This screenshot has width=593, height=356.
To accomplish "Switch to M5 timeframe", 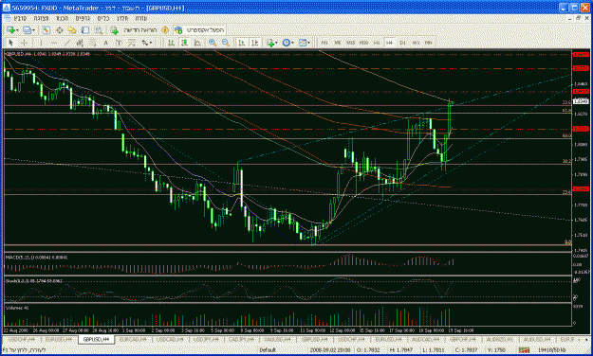I will pos(338,43).
